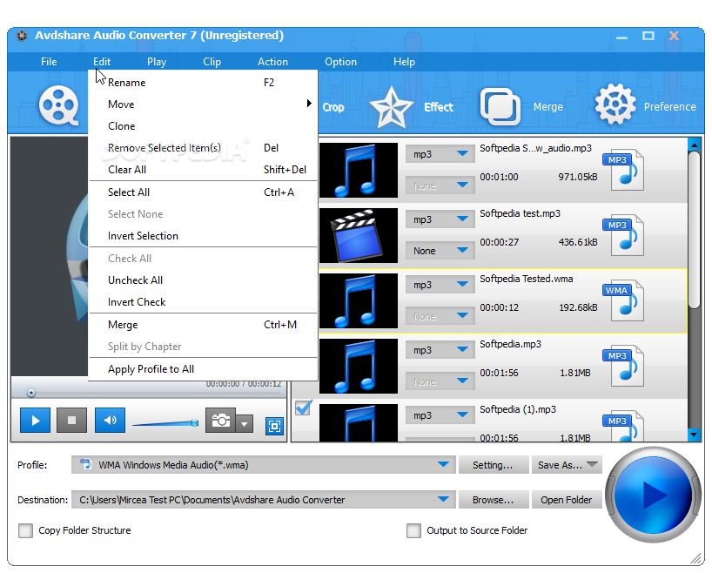Mute the preview speaker icon
Screen dimensions: 712x573
click(110, 421)
